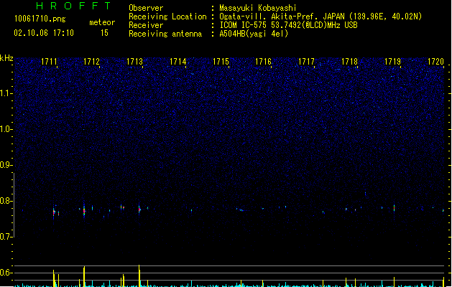452x287 pixels.
Task: Click the 0.6 kHz axis label
Action: (x=5, y=273)
